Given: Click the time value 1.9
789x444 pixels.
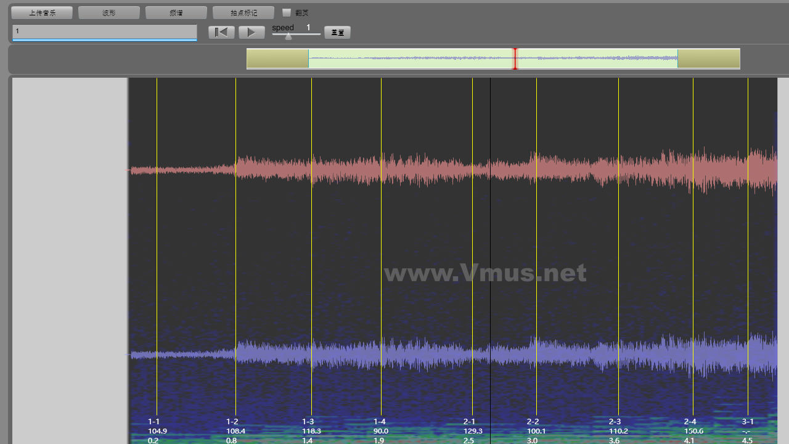Looking at the screenshot, I should click(x=378, y=440).
